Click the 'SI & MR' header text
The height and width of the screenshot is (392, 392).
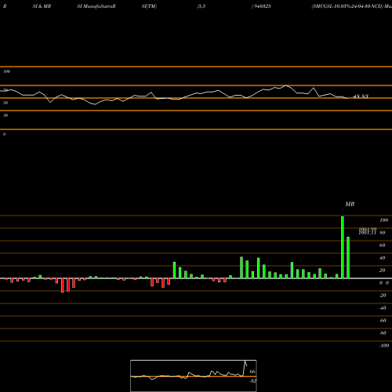coord(42,6)
